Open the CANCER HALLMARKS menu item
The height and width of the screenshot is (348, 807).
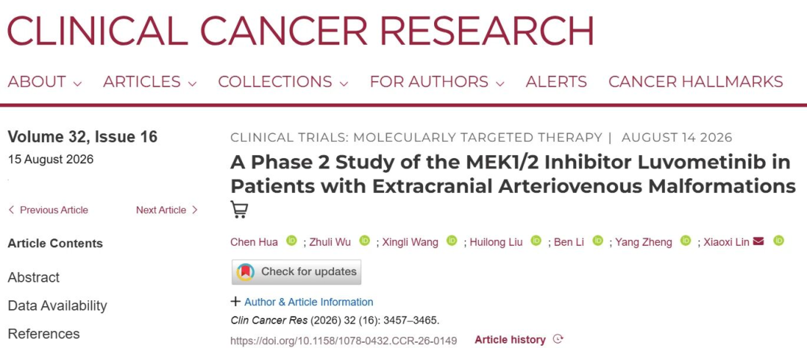696,82
